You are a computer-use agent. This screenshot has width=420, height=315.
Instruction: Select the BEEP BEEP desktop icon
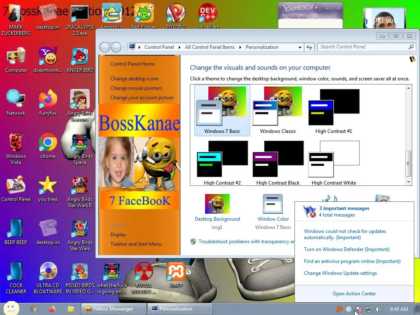pyautogui.click(x=16, y=232)
